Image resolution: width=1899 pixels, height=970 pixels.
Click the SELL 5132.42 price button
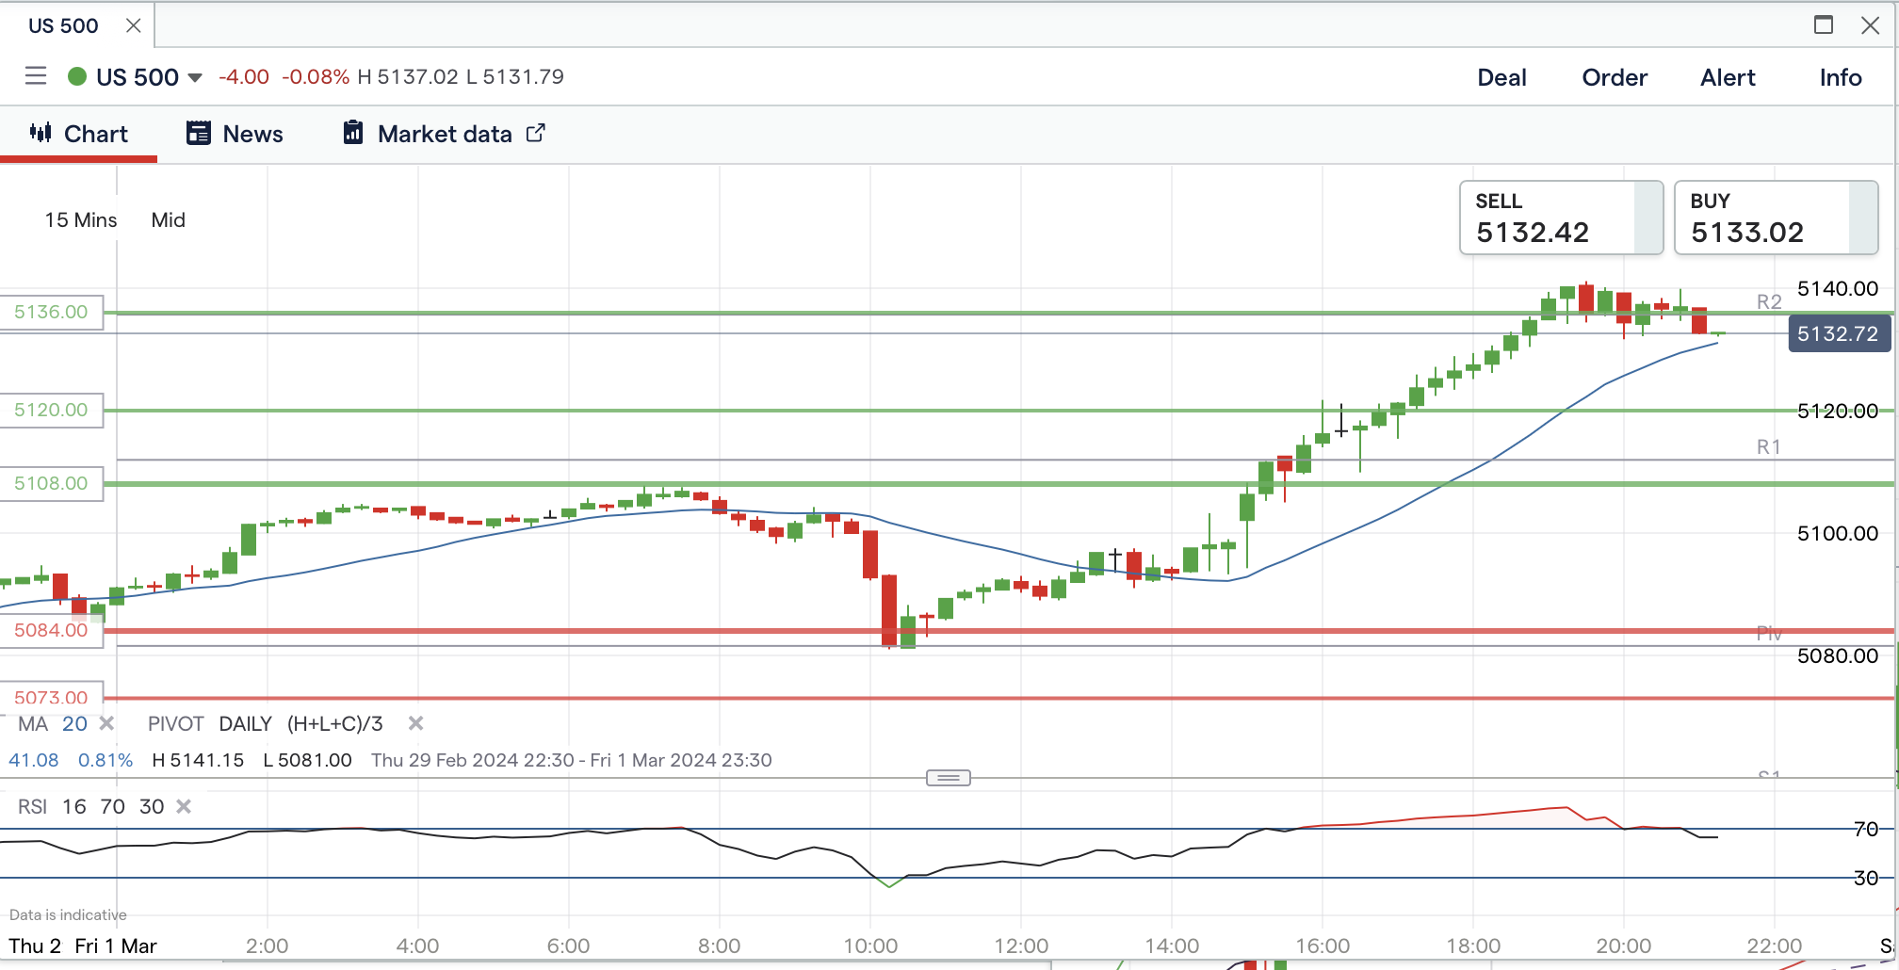click(x=1561, y=218)
